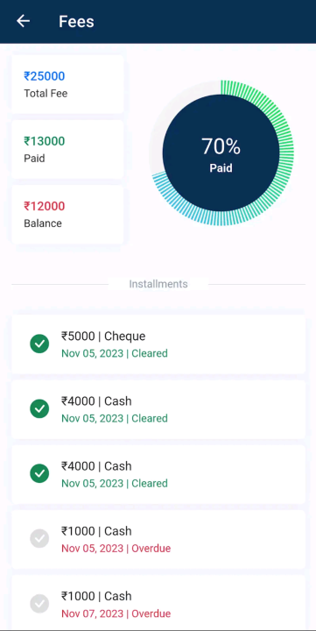Click the Fees header title
316x631 pixels.
(76, 21)
